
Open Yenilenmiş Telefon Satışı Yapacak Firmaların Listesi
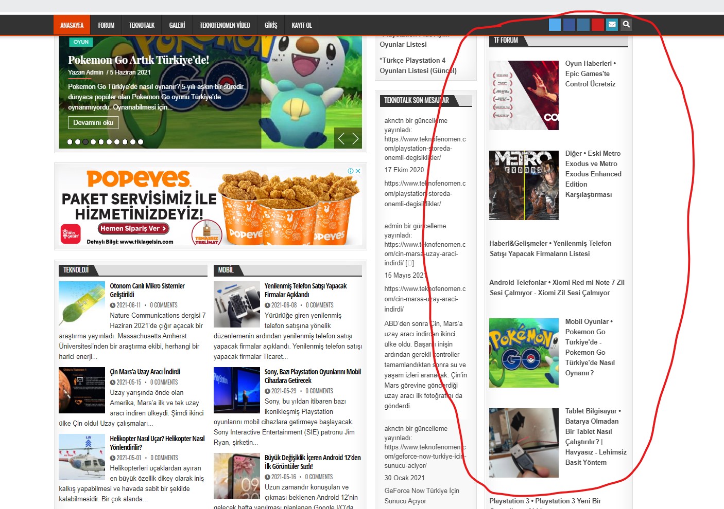[x=550, y=248]
